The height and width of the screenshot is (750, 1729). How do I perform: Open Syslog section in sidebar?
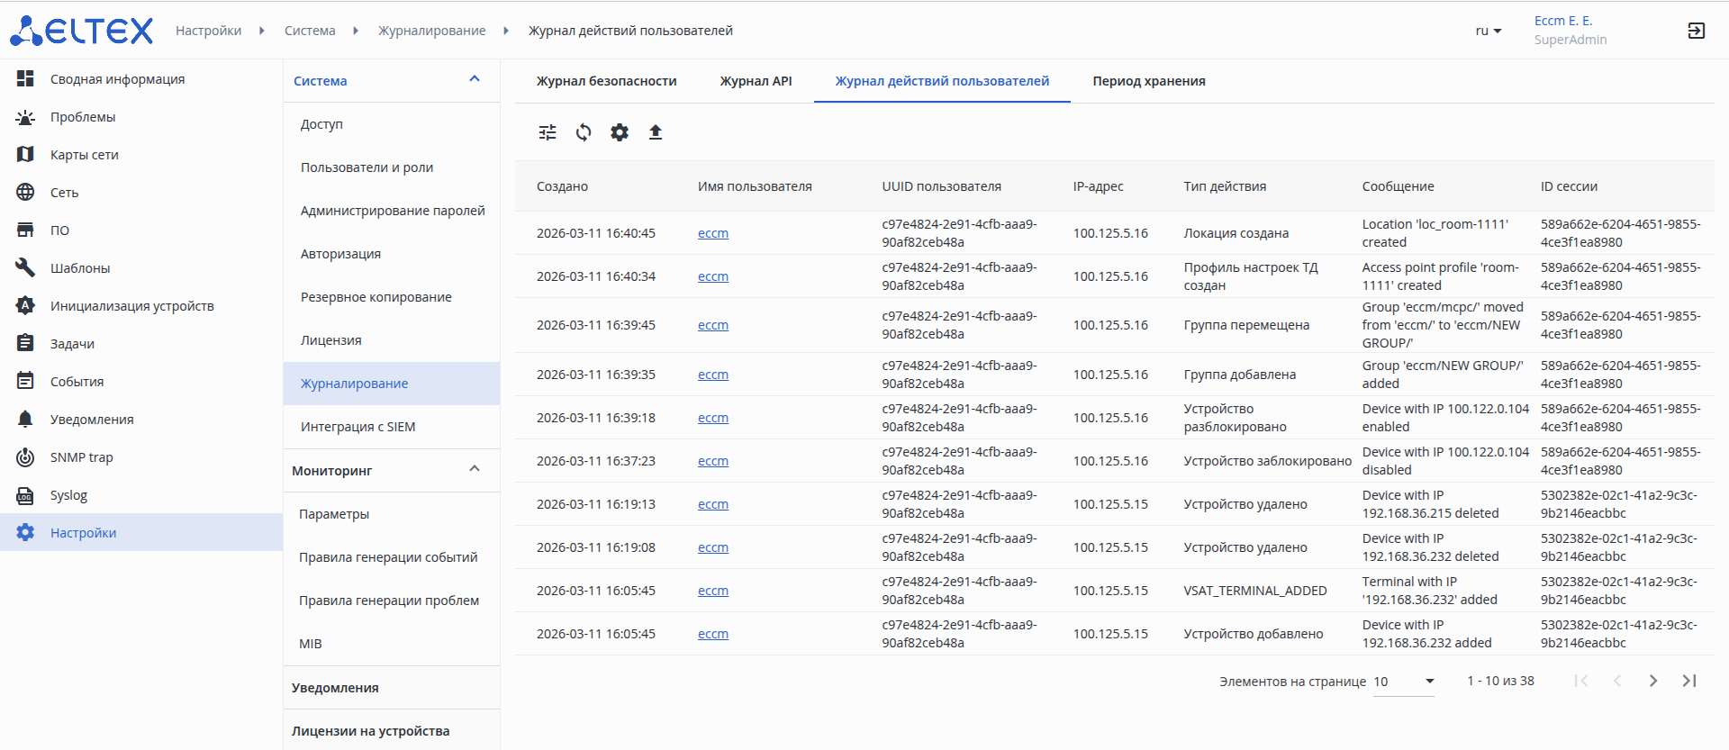tap(68, 495)
